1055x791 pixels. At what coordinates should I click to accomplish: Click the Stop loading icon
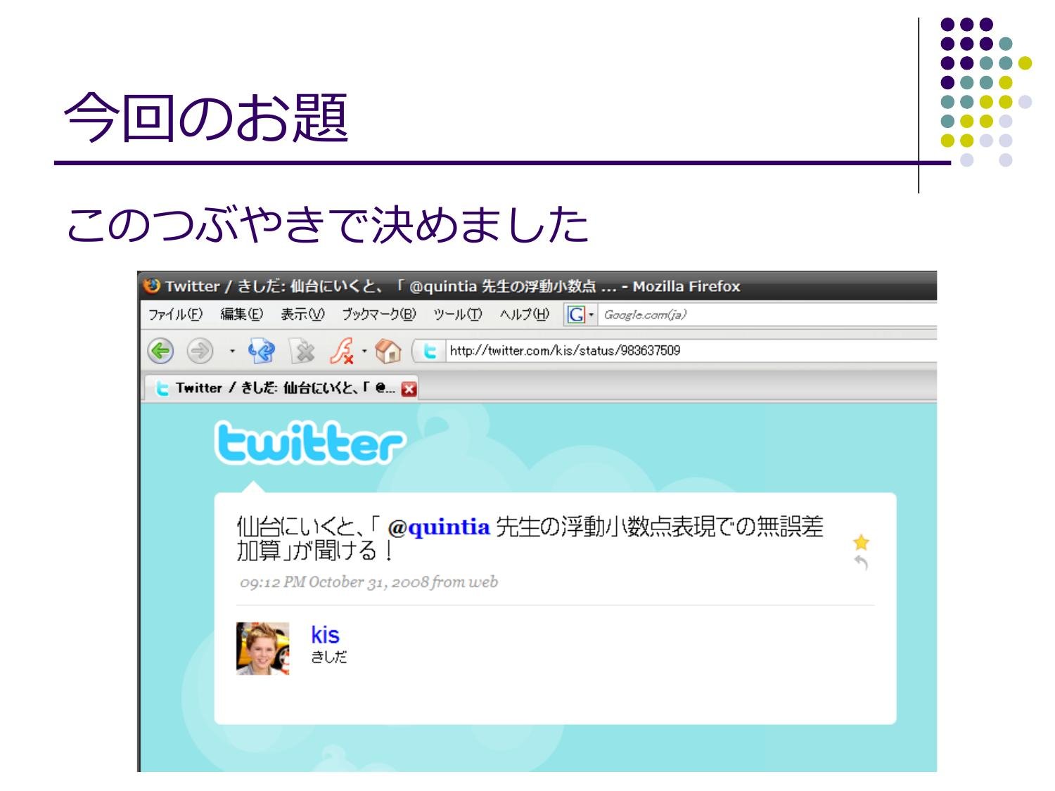coord(303,350)
